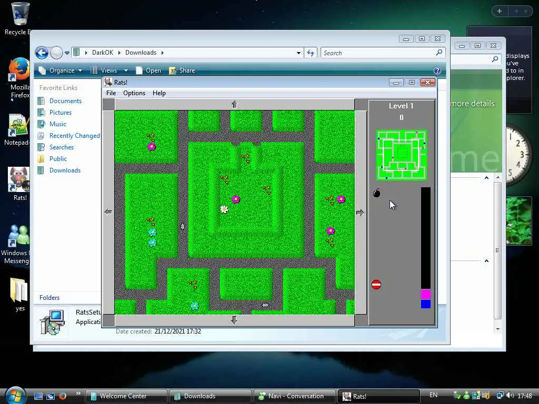Open the Views dropdown arrow

[x=126, y=70]
